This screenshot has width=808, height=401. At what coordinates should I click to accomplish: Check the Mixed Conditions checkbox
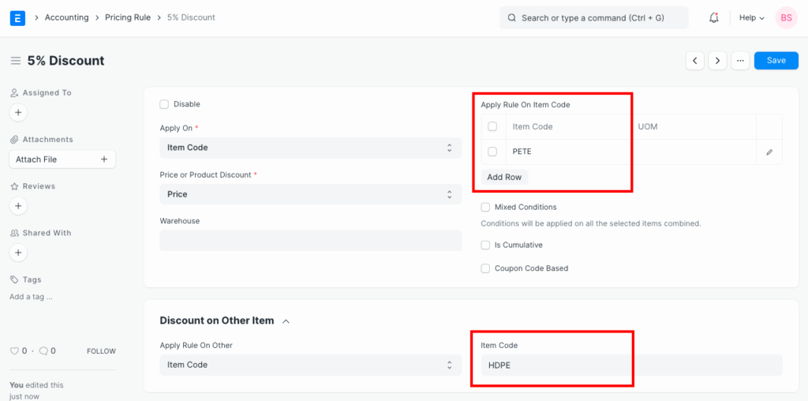486,208
